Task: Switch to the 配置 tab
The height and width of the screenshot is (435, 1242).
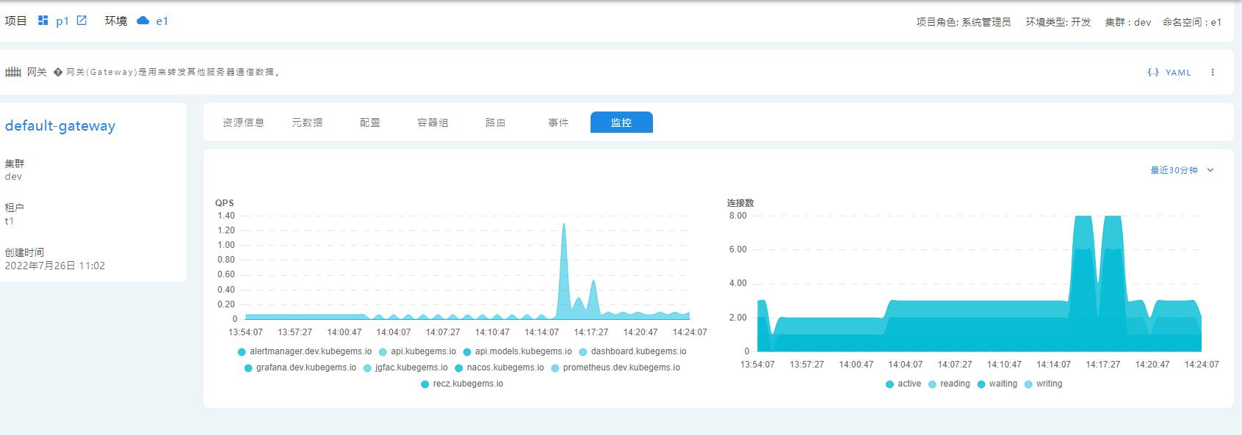Action: (x=370, y=123)
